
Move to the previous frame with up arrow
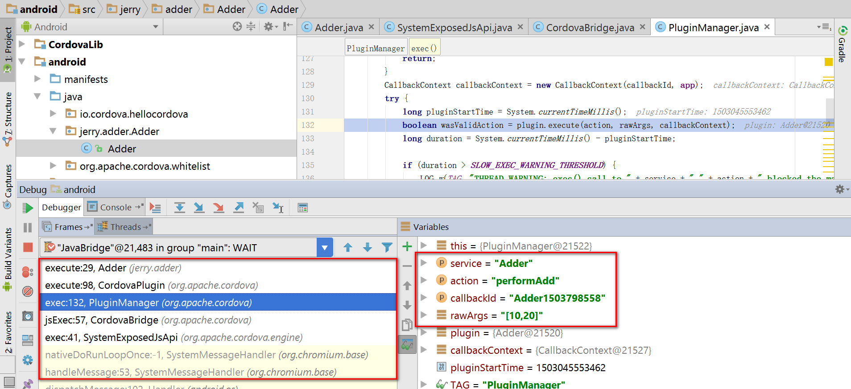point(348,247)
